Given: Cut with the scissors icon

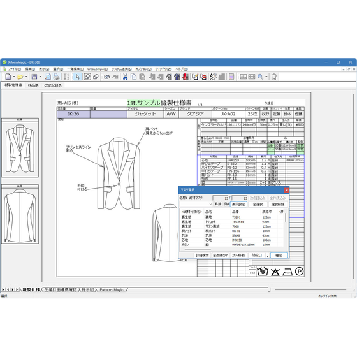Looking at the screenshot, I should click(x=125, y=76).
